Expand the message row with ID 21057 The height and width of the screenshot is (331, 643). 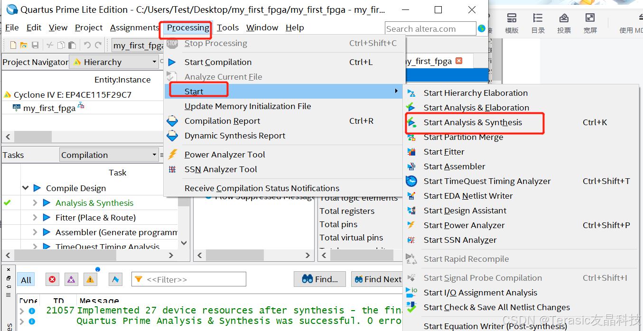point(21,311)
